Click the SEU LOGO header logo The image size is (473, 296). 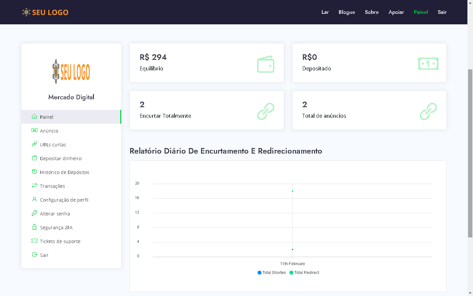tap(45, 12)
